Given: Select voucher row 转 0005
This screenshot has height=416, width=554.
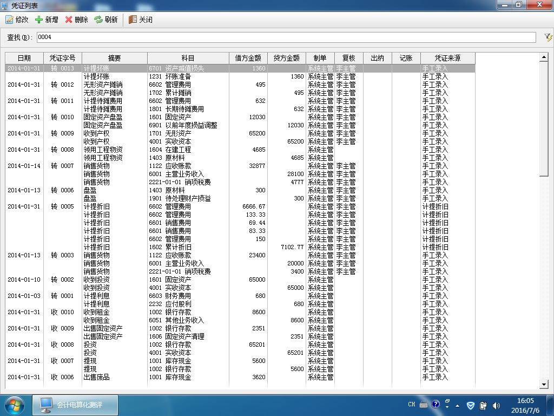Looking at the screenshot, I should point(240,206).
